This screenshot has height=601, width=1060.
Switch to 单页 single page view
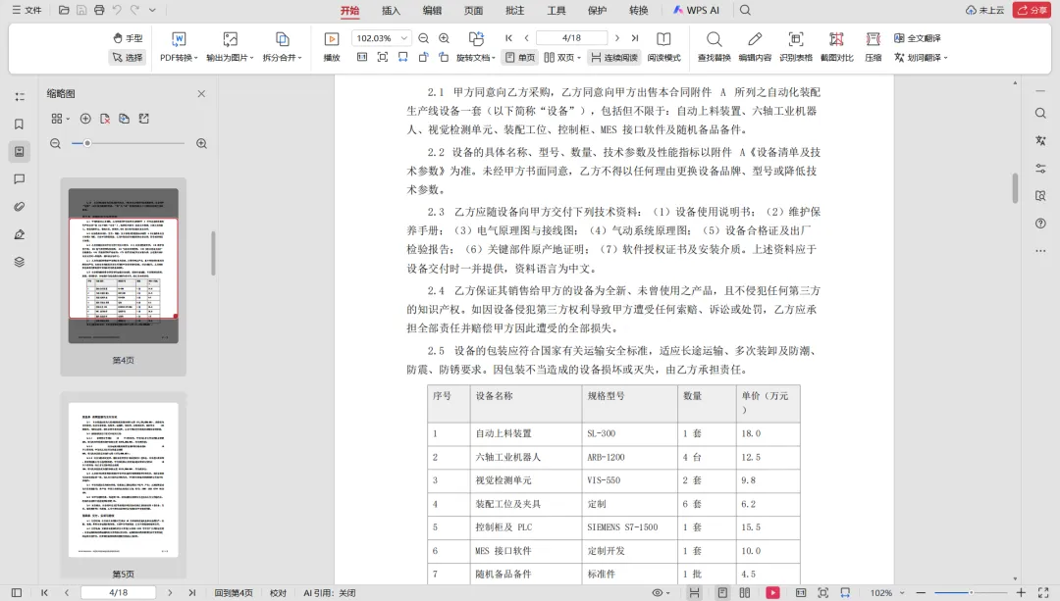tap(520, 58)
